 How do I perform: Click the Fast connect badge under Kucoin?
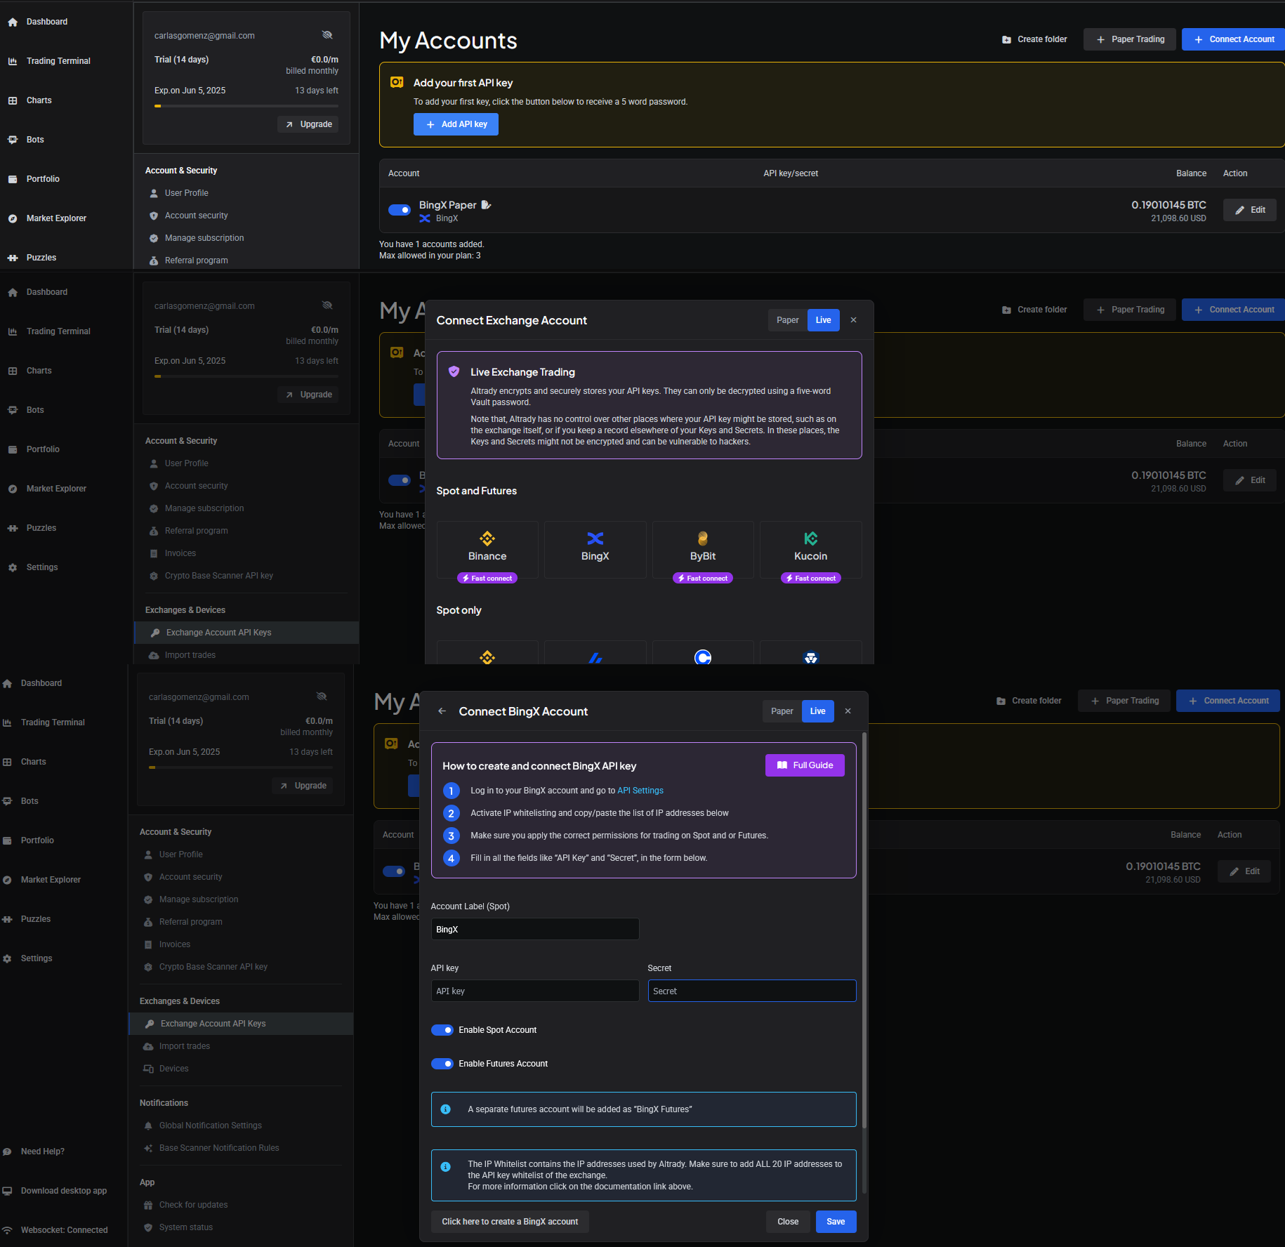811,578
